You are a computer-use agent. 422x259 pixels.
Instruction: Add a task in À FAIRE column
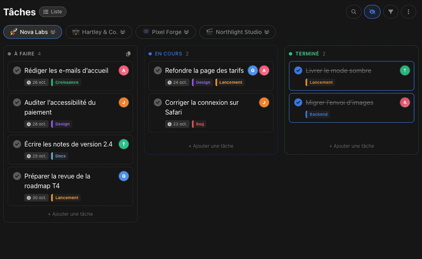(70, 214)
